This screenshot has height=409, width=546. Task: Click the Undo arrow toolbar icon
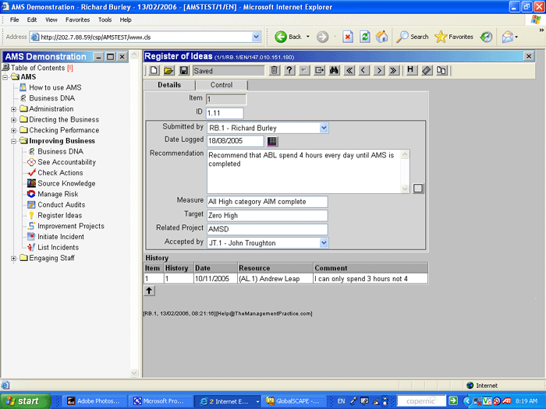point(304,71)
